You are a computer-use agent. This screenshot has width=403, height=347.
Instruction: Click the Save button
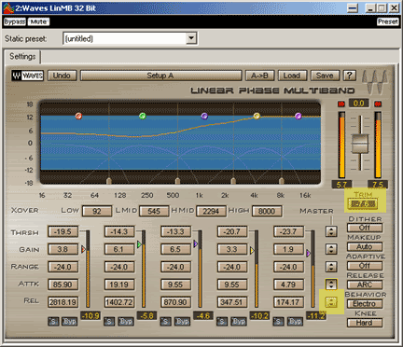[325, 76]
